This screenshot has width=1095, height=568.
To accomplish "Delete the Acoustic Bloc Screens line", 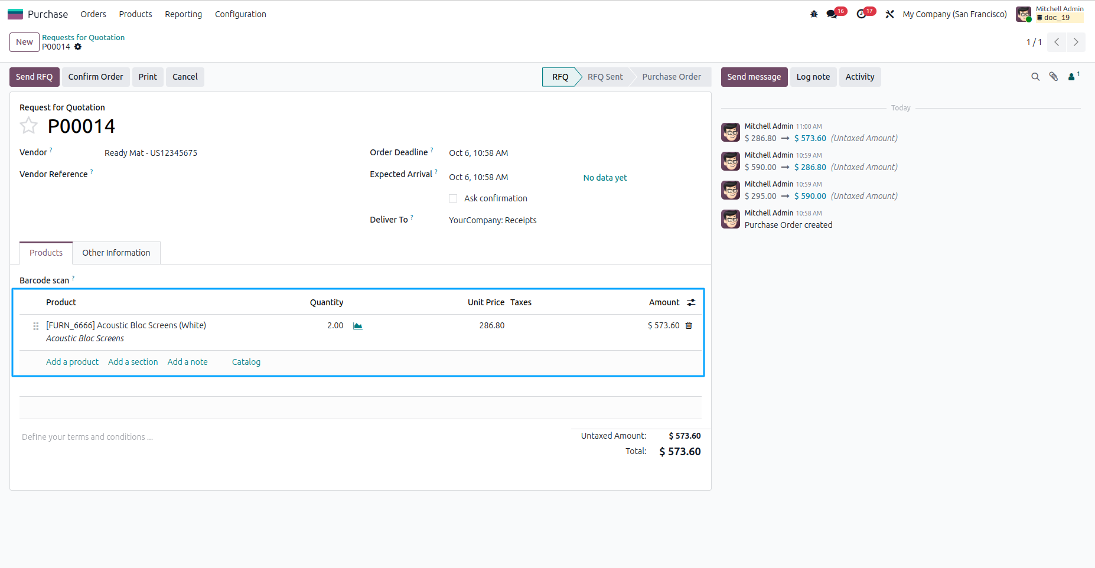I will 689,325.
